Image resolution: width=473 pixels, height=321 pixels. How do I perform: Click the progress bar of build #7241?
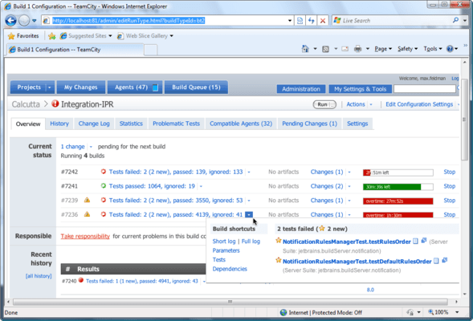pyautogui.click(x=398, y=187)
